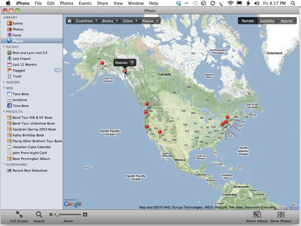Viewport: 301px width, 226px height.
Task: Open Vacation-Cabo Calendar project
Action: [x=32, y=147]
